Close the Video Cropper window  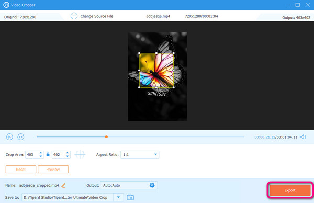[x=308, y=5]
